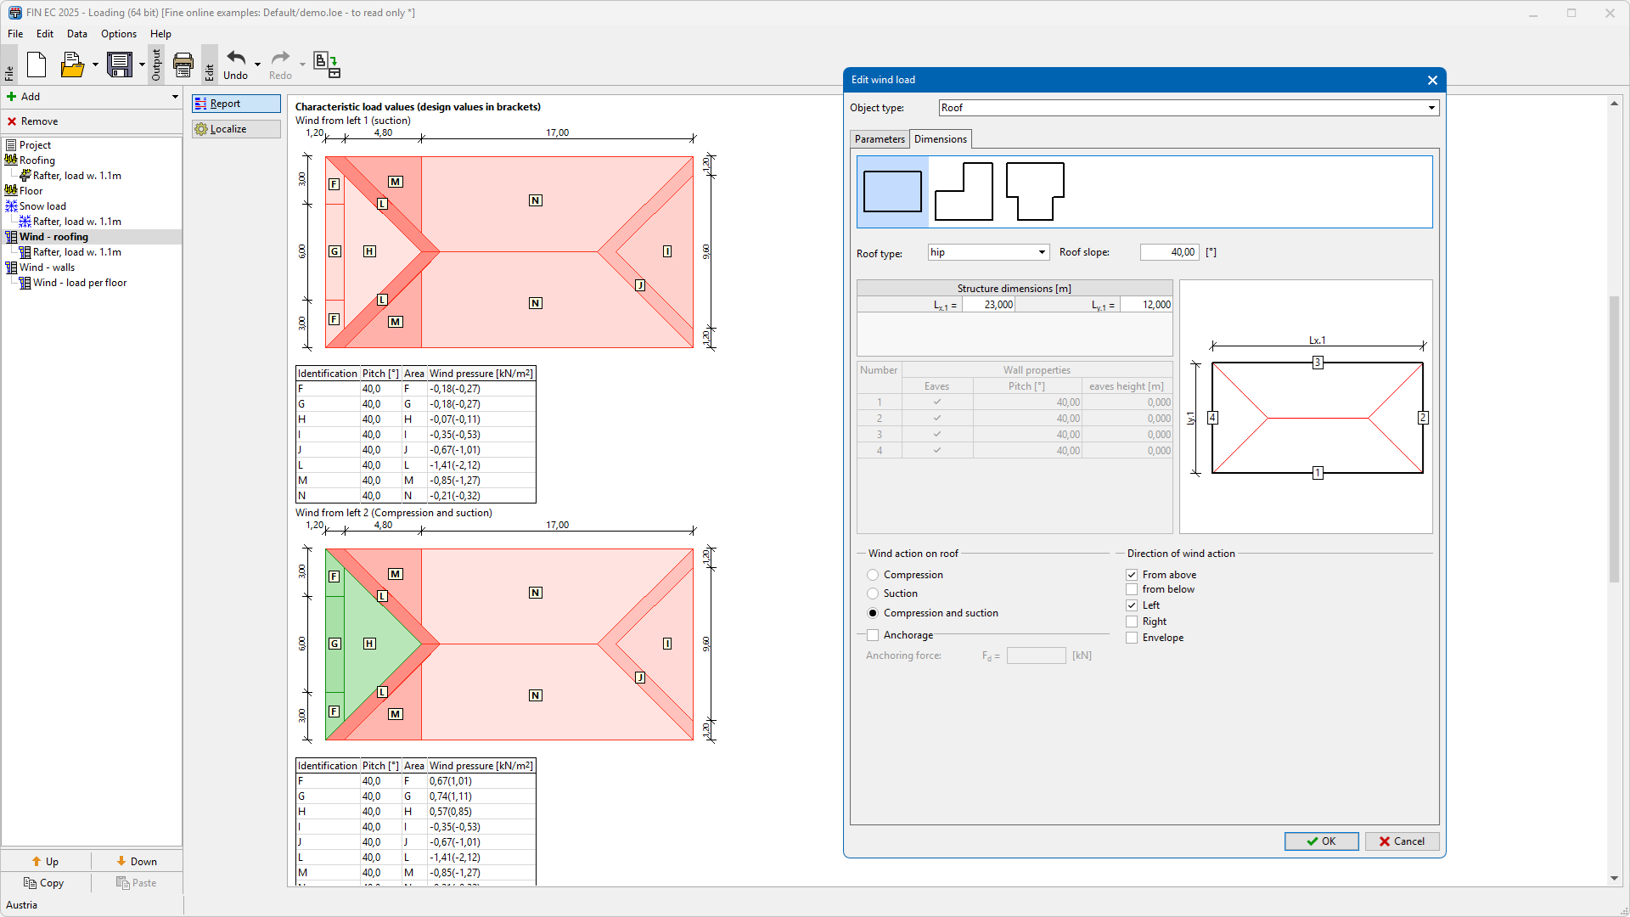Switch to the Parameters tab
This screenshot has width=1630, height=917.
[x=880, y=139]
